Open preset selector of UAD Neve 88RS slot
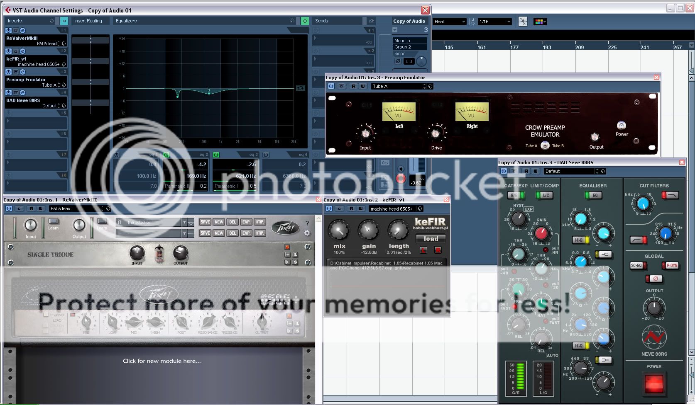Viewport: 695px width, 405px height. pyautogui.click(x=64, y=106)
